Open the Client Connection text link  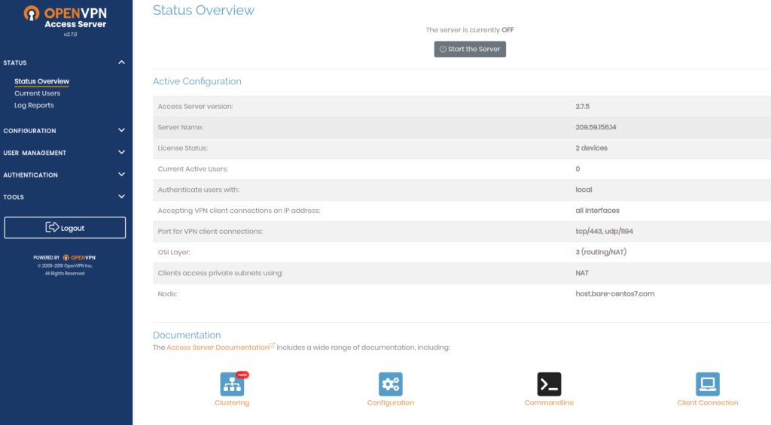(707, 403)
